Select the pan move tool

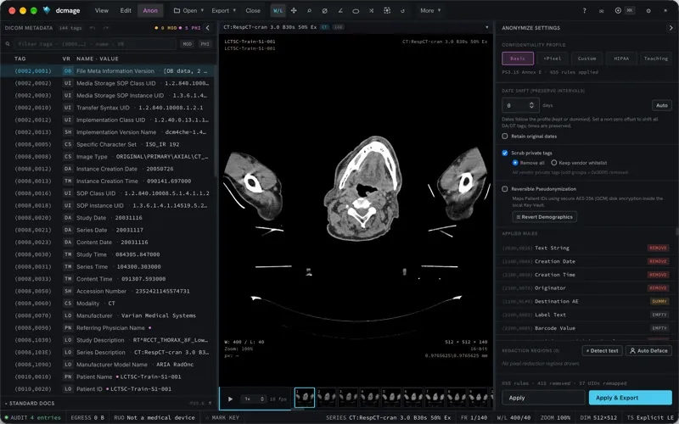coord(294,11)
